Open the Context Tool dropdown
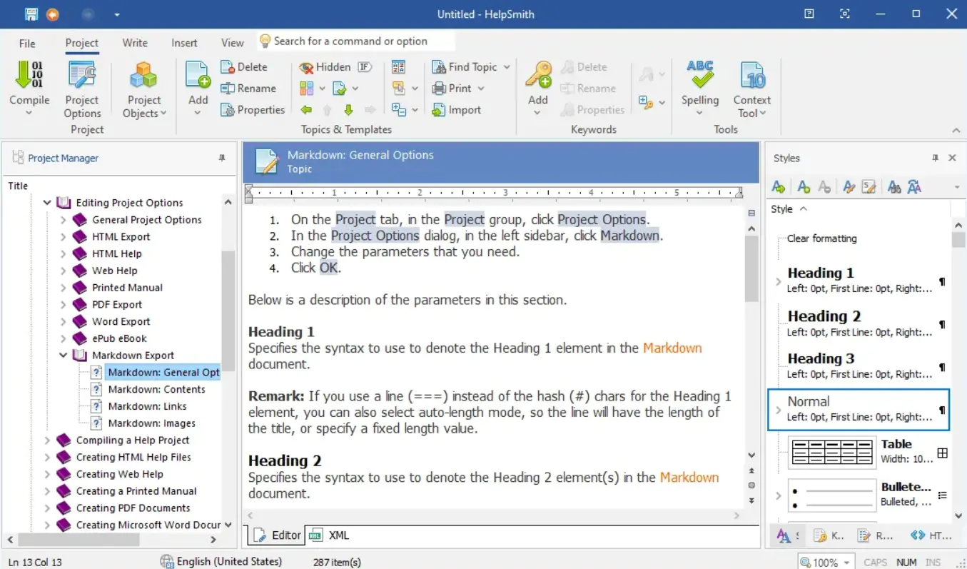 751,91
